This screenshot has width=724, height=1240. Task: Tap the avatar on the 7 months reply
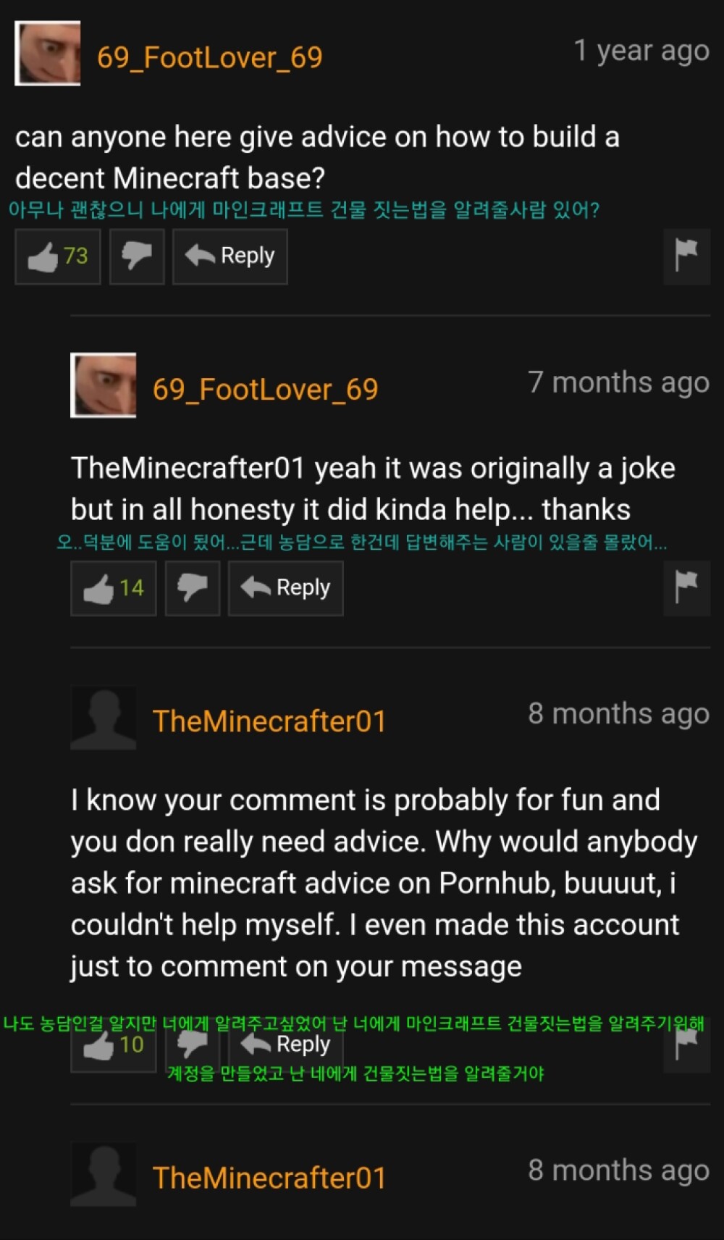[104, 385]
